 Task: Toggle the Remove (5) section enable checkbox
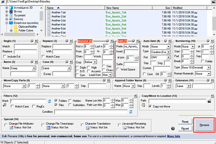click(108, 41)
